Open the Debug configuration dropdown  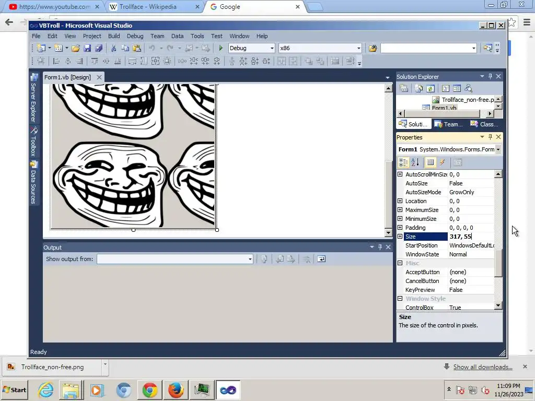click(272, 48)
